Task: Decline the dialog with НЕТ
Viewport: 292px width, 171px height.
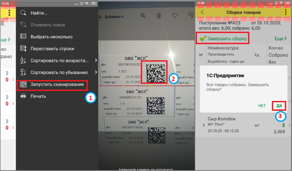Action: click(262, 106)
